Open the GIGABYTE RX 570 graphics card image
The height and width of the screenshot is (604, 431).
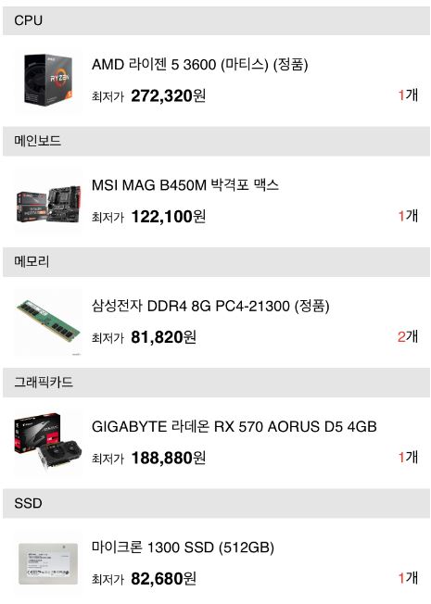(x=48, y=443)
